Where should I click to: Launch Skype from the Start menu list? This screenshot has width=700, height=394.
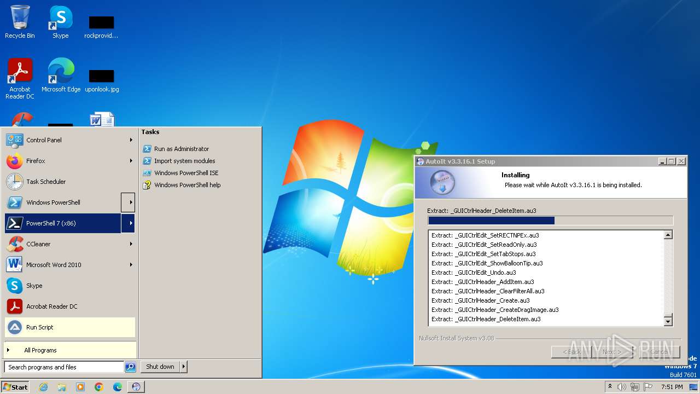click(x=70, y=286)
